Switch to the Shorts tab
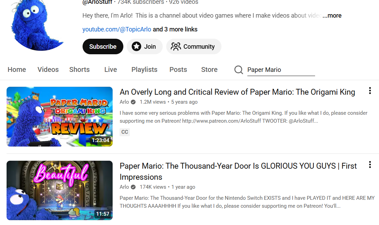 (79, 69)
